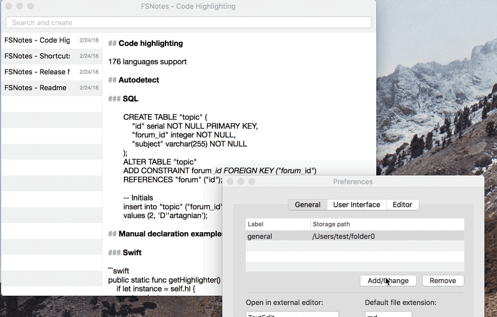This screenshot has height=317, width=497.
Task: Click the Storage path column header
Action: pyautogui.click(x=387, y=224)
